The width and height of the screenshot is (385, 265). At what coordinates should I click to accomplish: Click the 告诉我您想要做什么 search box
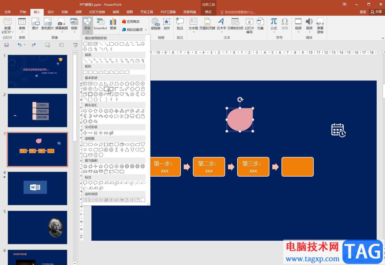click(238, 12)
